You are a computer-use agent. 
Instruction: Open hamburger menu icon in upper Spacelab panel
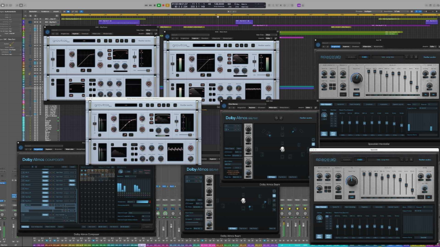pyautogui.click(x=416, y=57)
